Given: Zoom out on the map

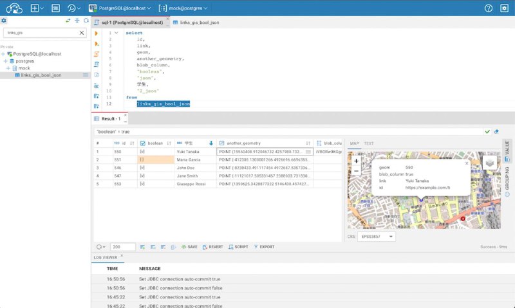Looking at the screenshot, I should pos(356,170).
